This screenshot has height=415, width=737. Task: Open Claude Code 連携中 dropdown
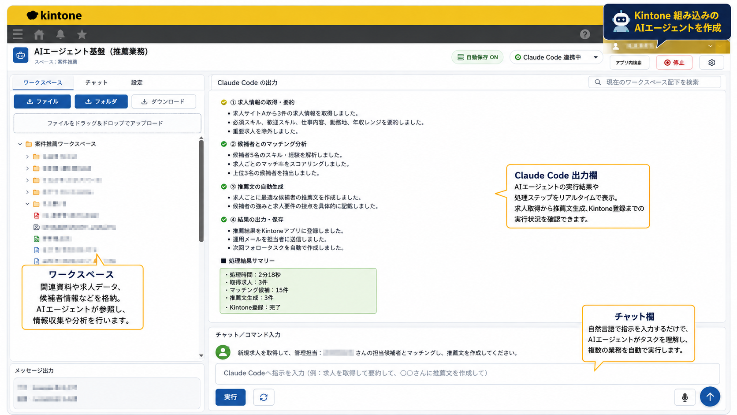pos(556,57)
